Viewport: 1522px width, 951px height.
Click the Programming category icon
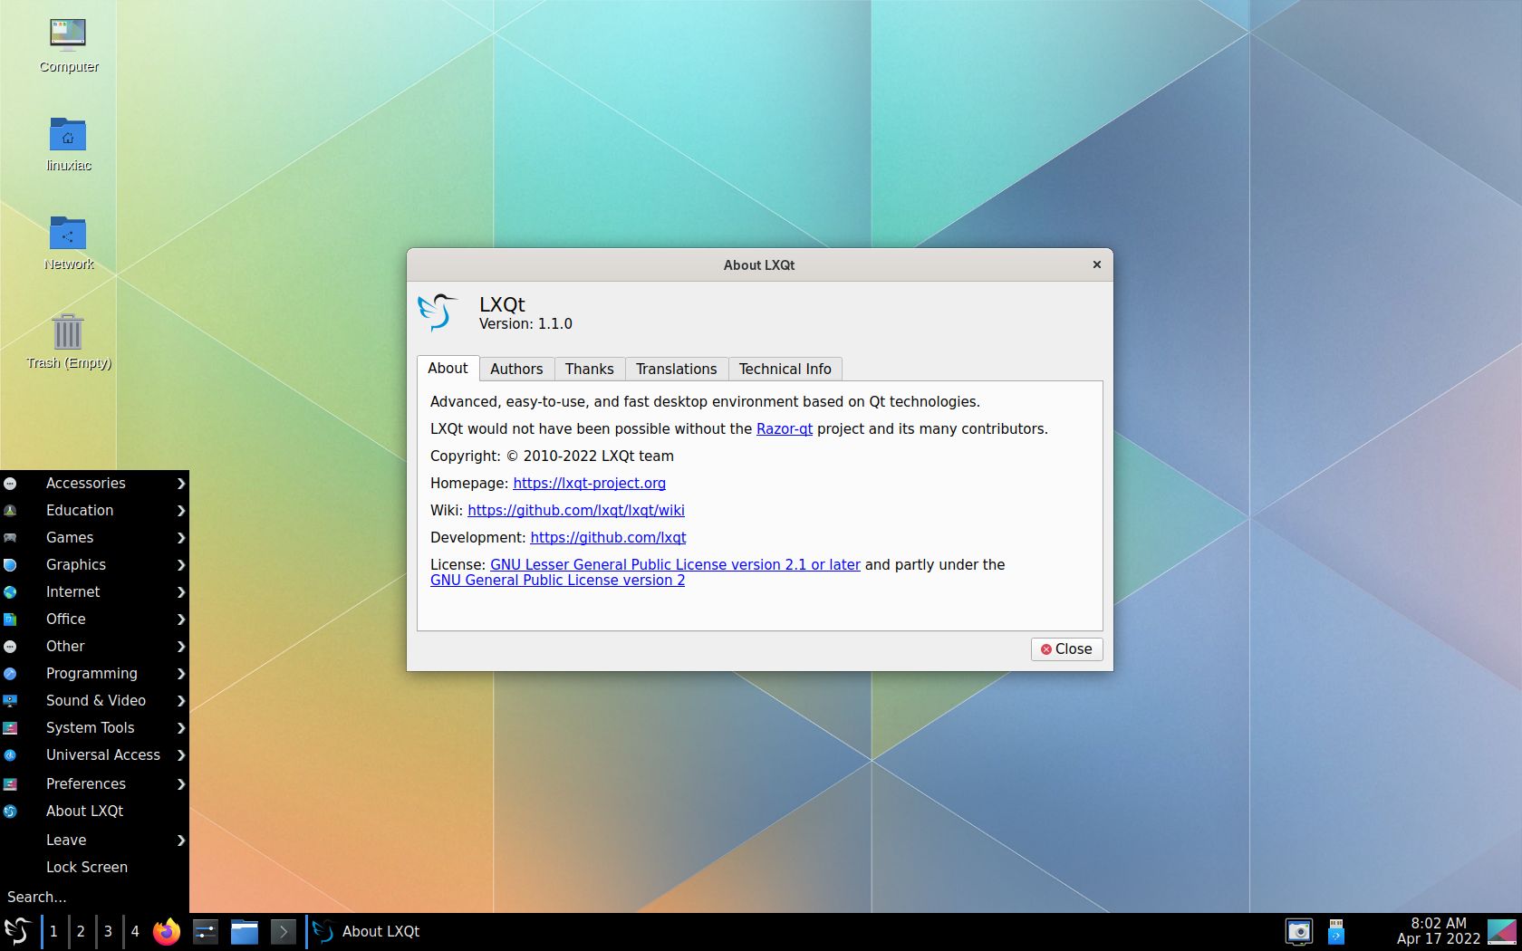click(x=10, y=674)
